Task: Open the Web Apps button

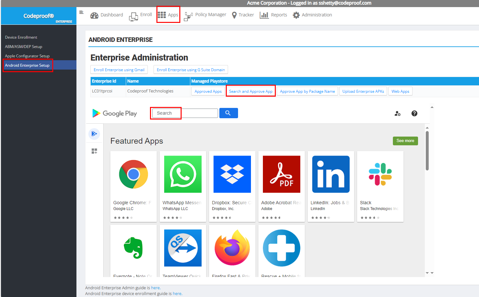Action: click(x=400, y=91)
